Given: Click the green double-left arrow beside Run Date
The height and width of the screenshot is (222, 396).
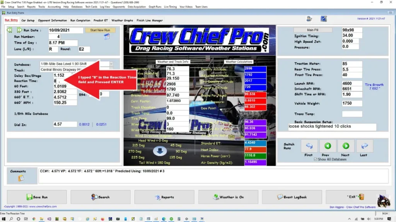Looking at the screenshot, I should click(9, 30).
